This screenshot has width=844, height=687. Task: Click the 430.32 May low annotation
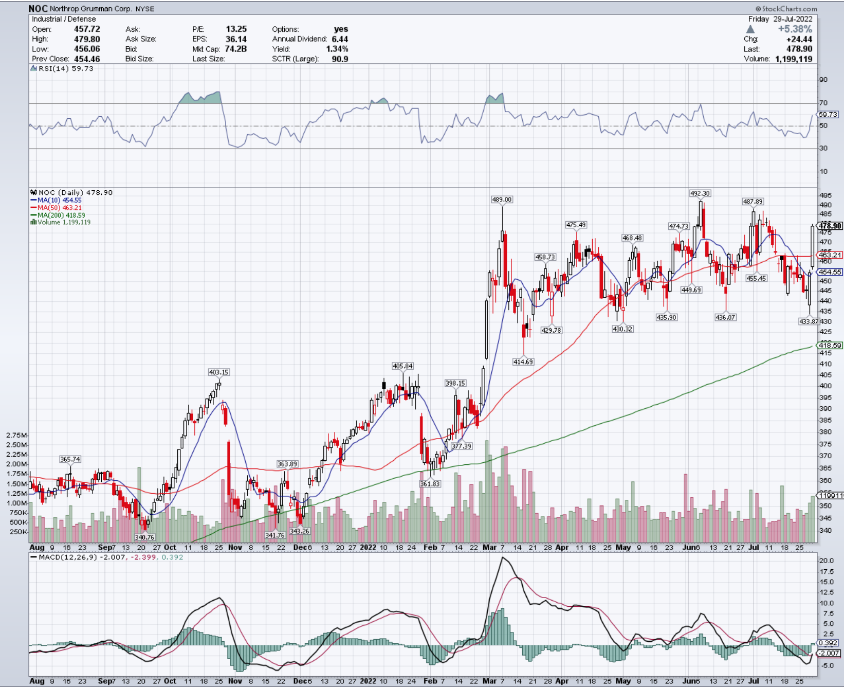[x=622, y=329]
